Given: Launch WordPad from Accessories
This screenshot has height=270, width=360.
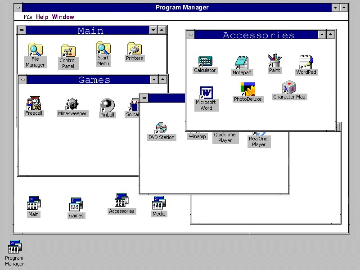Looking at the screenshot, I should (306, 65).
